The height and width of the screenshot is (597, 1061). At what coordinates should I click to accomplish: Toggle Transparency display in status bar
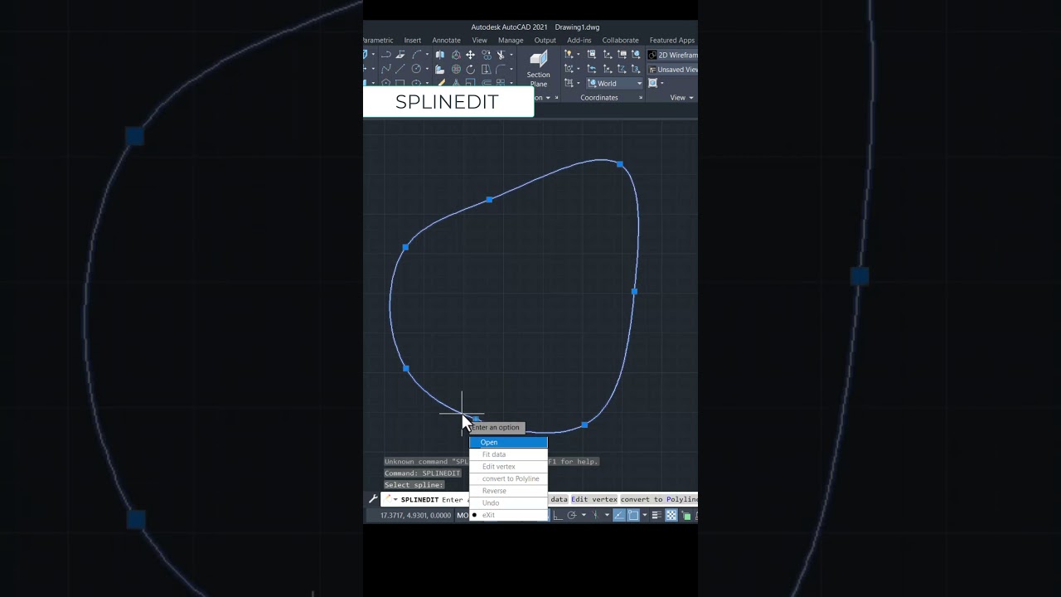pyautogui.click(x=671, y=515)
